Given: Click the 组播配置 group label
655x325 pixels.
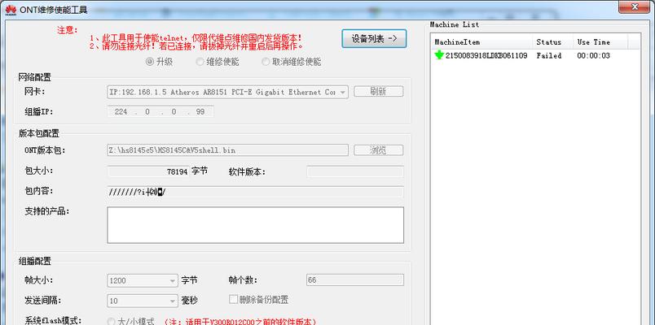Looking at the screenshot, I should [34, 262].
